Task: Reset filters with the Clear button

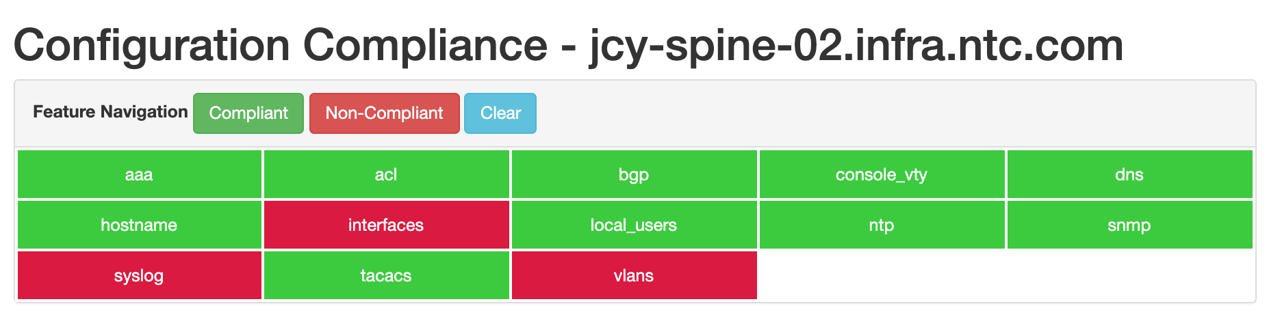Action: (x=500, y=113)
